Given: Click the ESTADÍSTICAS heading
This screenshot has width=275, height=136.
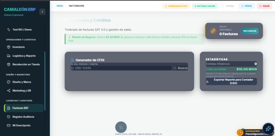Looking at the screenshot, I should coord(216,59).
